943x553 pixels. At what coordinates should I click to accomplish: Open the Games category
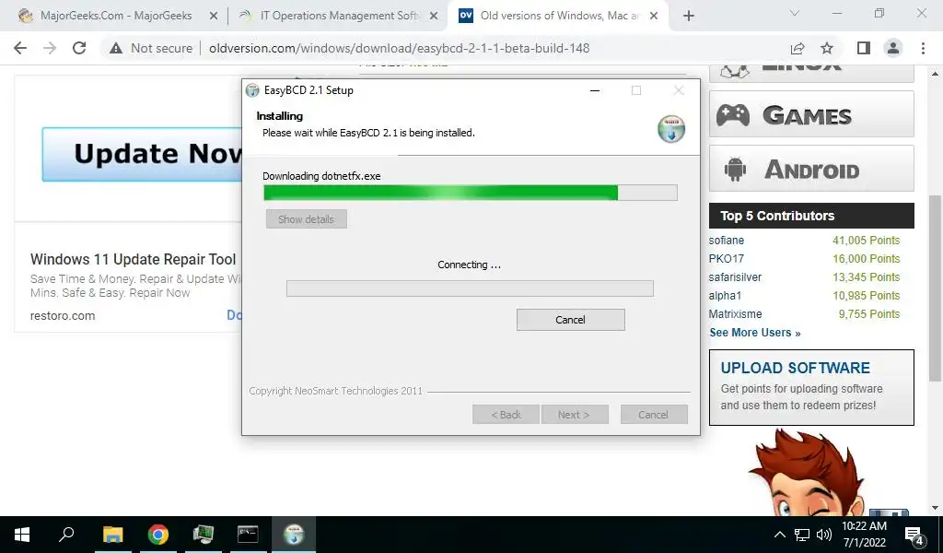(x=811, y=114)
